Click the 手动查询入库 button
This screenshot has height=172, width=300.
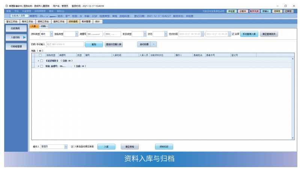249,34
